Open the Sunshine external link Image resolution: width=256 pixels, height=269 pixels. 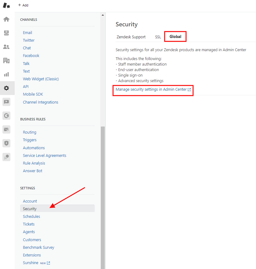tap(36, 263)
